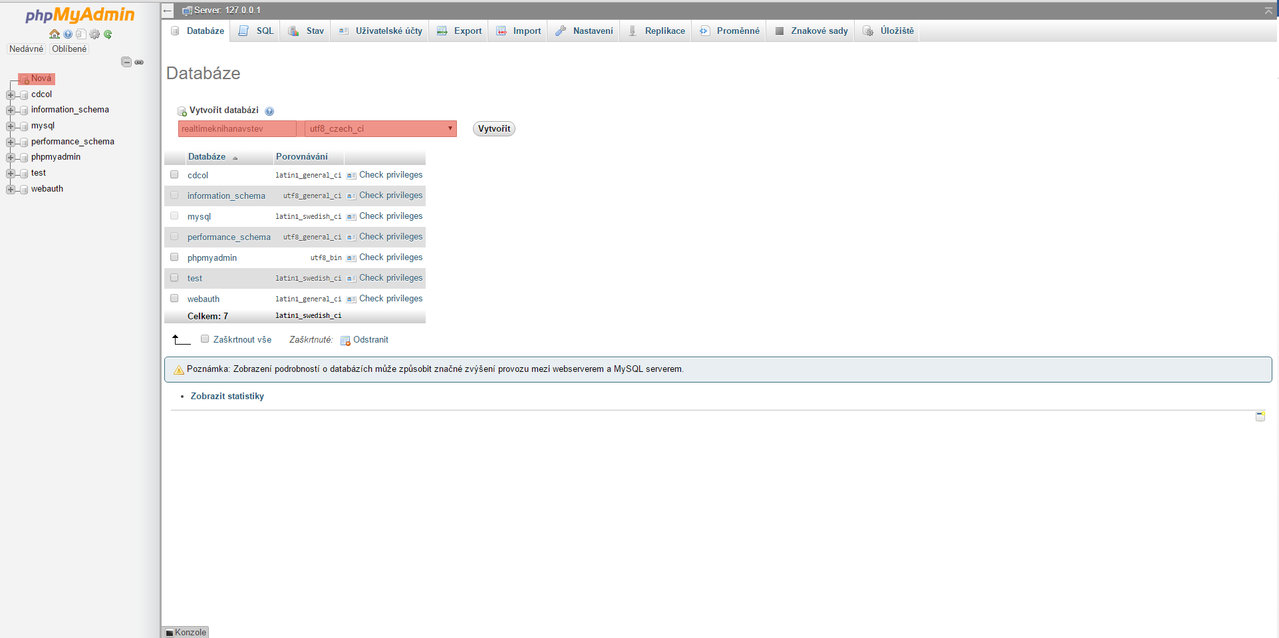The height and width of the screenshot is (638, 1279).
Task: Expand the mysql database in navigation tree
Action: click(9, 125)
